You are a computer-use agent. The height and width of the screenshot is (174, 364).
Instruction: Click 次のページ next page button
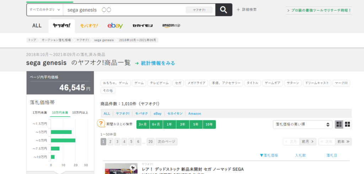pyautogui.click(x=166, y=142)
